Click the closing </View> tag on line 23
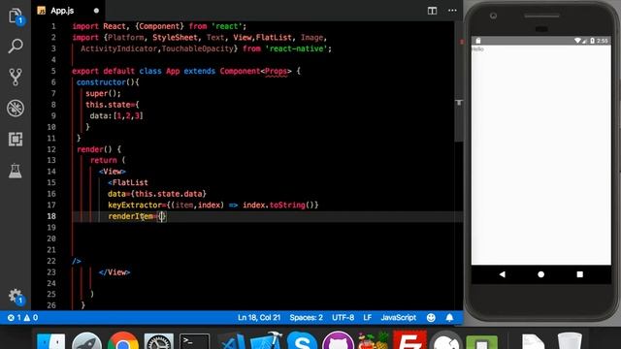The height and width of the screenshot is (349, 621). [114, 272]
